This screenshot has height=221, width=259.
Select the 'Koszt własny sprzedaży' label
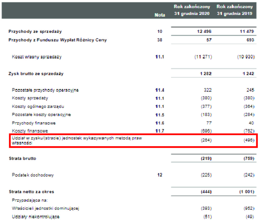point(37,57)
